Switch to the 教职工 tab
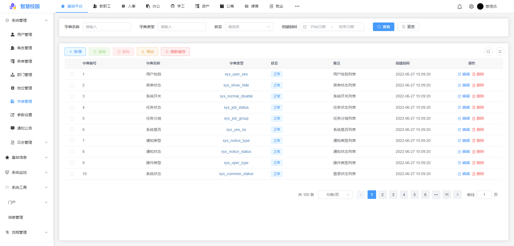The image size is (514, 246). point(102,6)
